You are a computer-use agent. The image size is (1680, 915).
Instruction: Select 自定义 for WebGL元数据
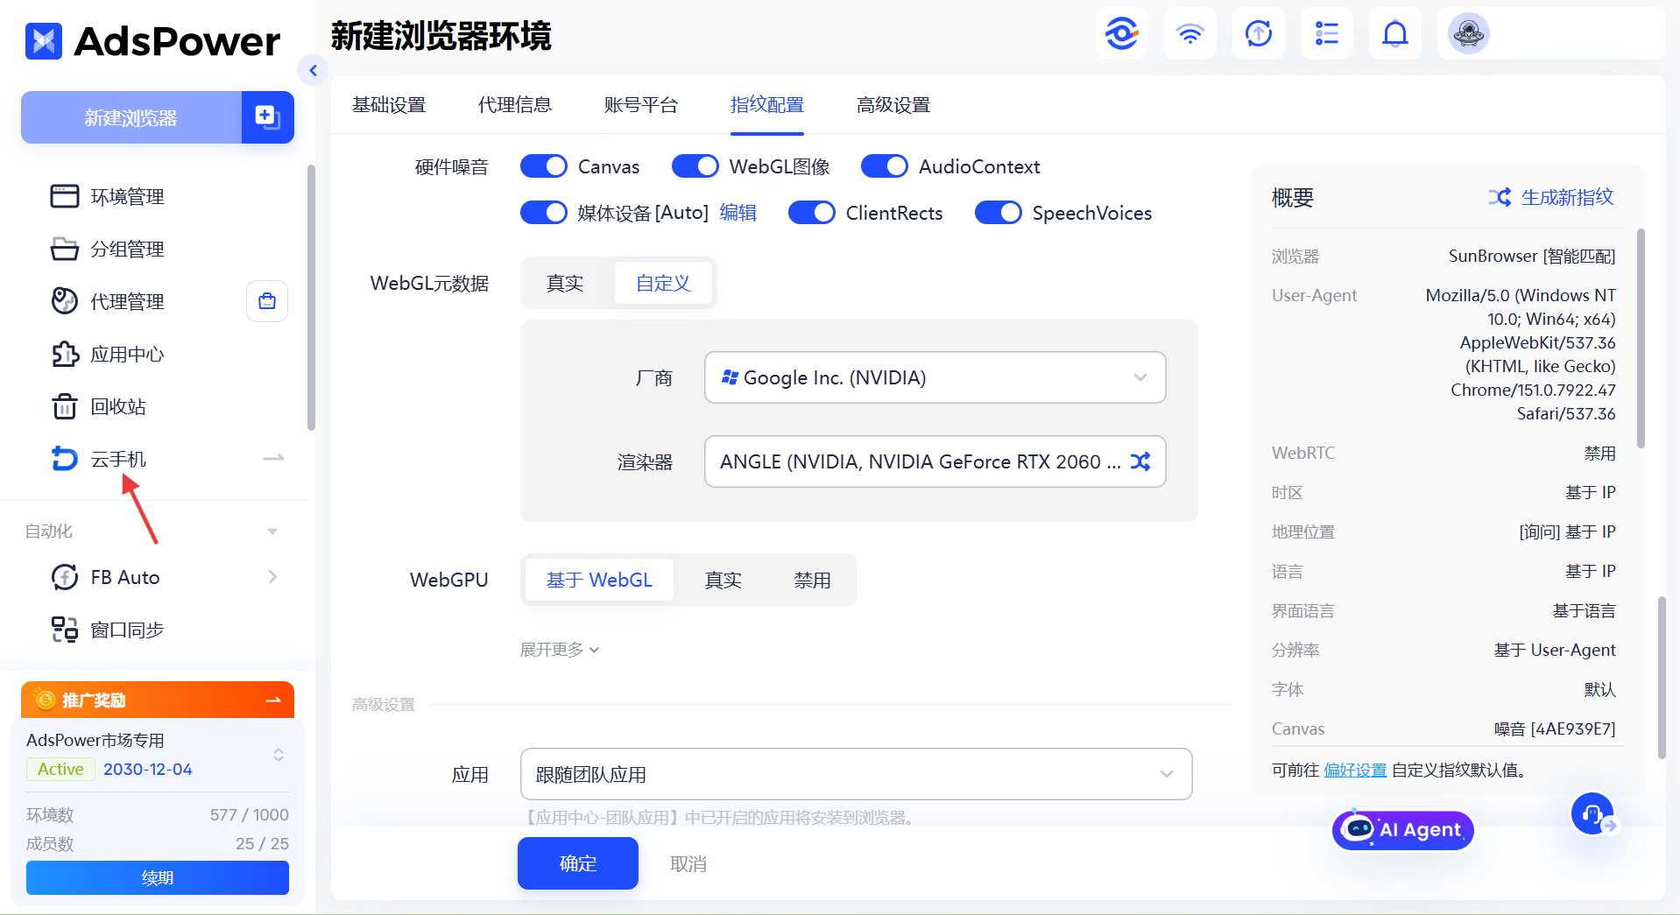coord(663,283)
